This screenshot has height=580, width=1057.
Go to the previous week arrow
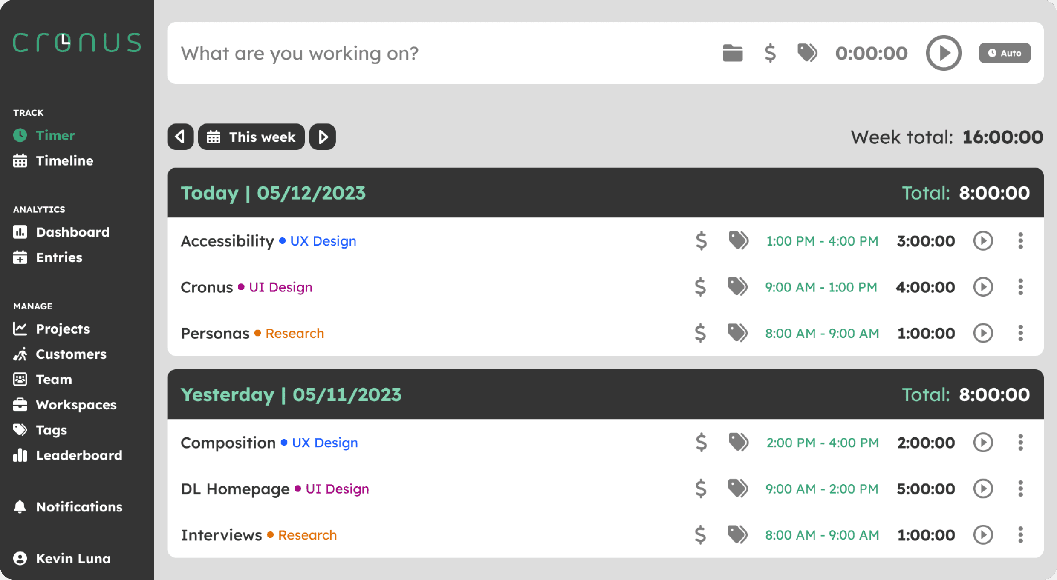click(180, 137)
